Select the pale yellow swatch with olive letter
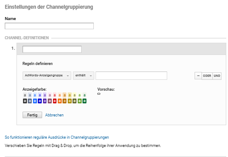The image size is (228, 157). [x=74, y=95]
